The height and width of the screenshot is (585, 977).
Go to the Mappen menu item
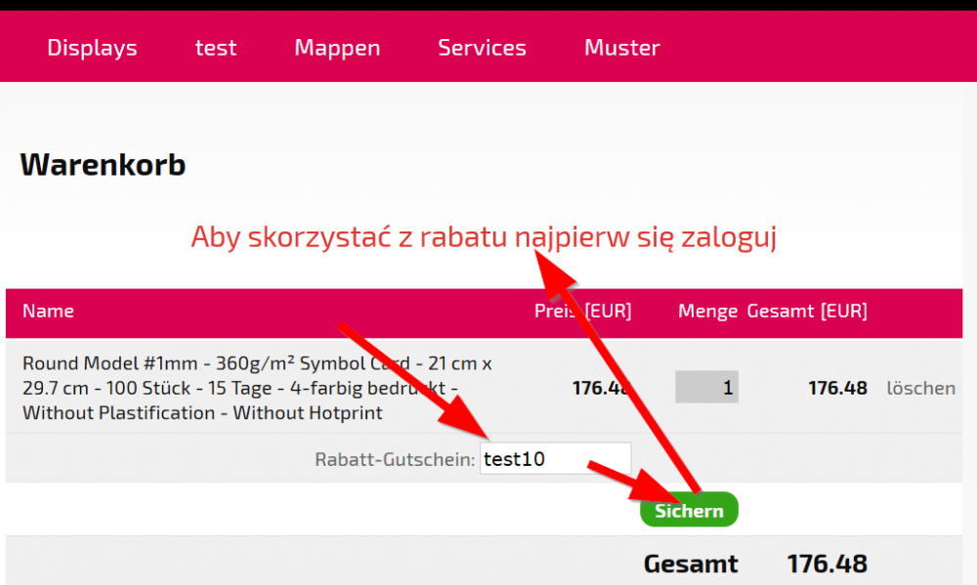(x=337, y=48)
